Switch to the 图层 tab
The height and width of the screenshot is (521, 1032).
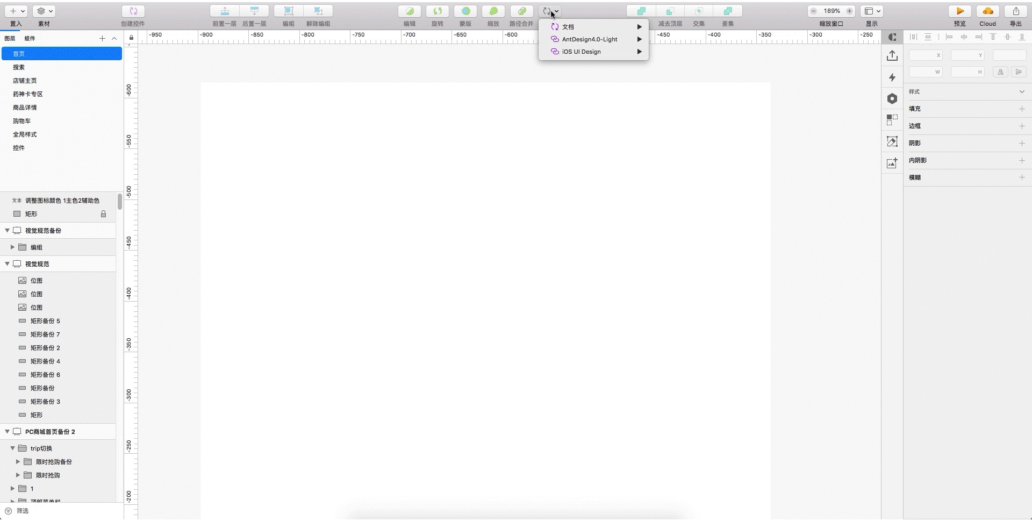point(10,39)
